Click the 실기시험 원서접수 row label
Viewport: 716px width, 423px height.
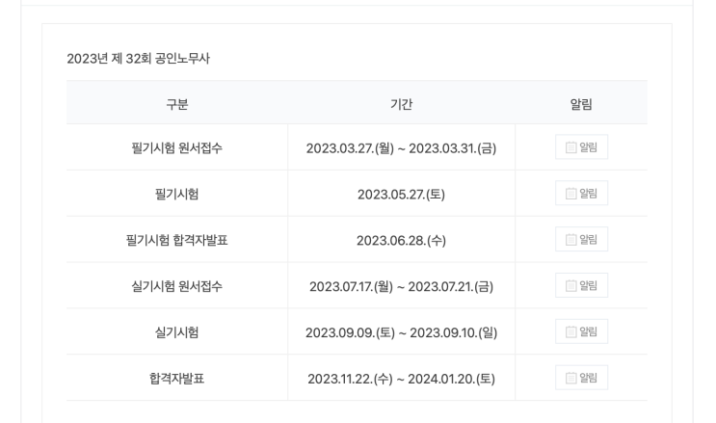tap(176, 286)
